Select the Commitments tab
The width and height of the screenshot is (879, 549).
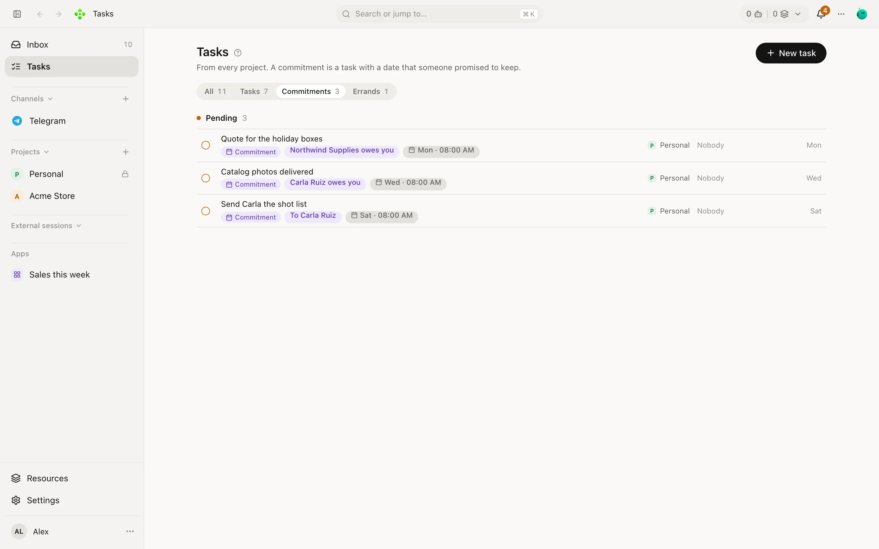[x=311, y=91]
